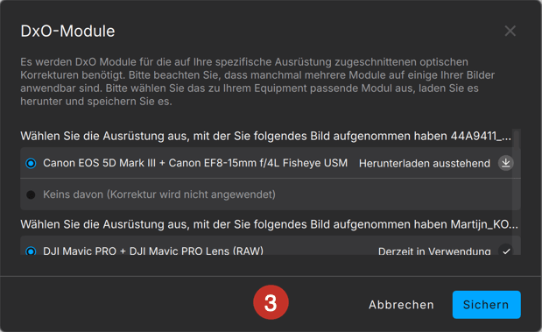Click the Keins davon (Korrektur wird nicht angewendet) label
Screen dimensions: 542x332
pos(159,194)
